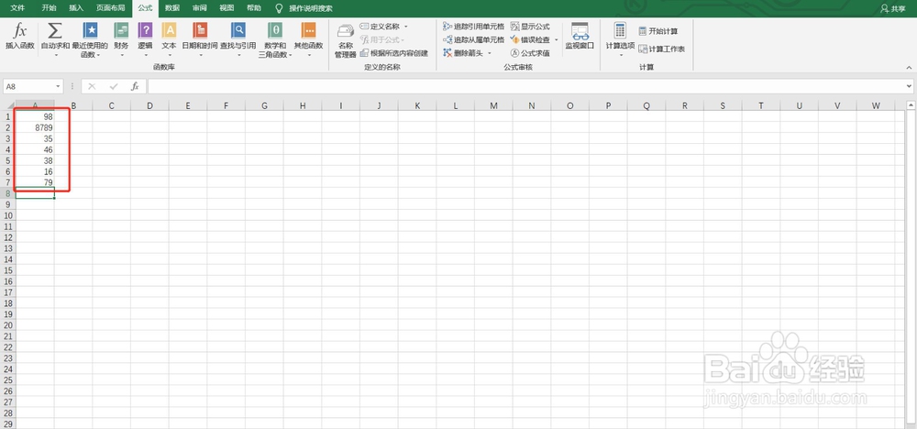Switch to the Data (数据) tab

point(172,8)
